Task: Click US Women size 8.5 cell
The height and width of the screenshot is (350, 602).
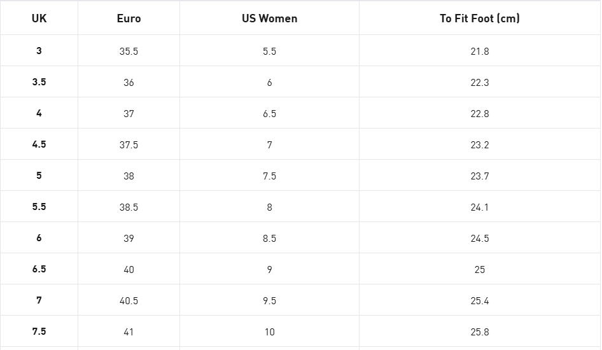Action: pos(269,238)
